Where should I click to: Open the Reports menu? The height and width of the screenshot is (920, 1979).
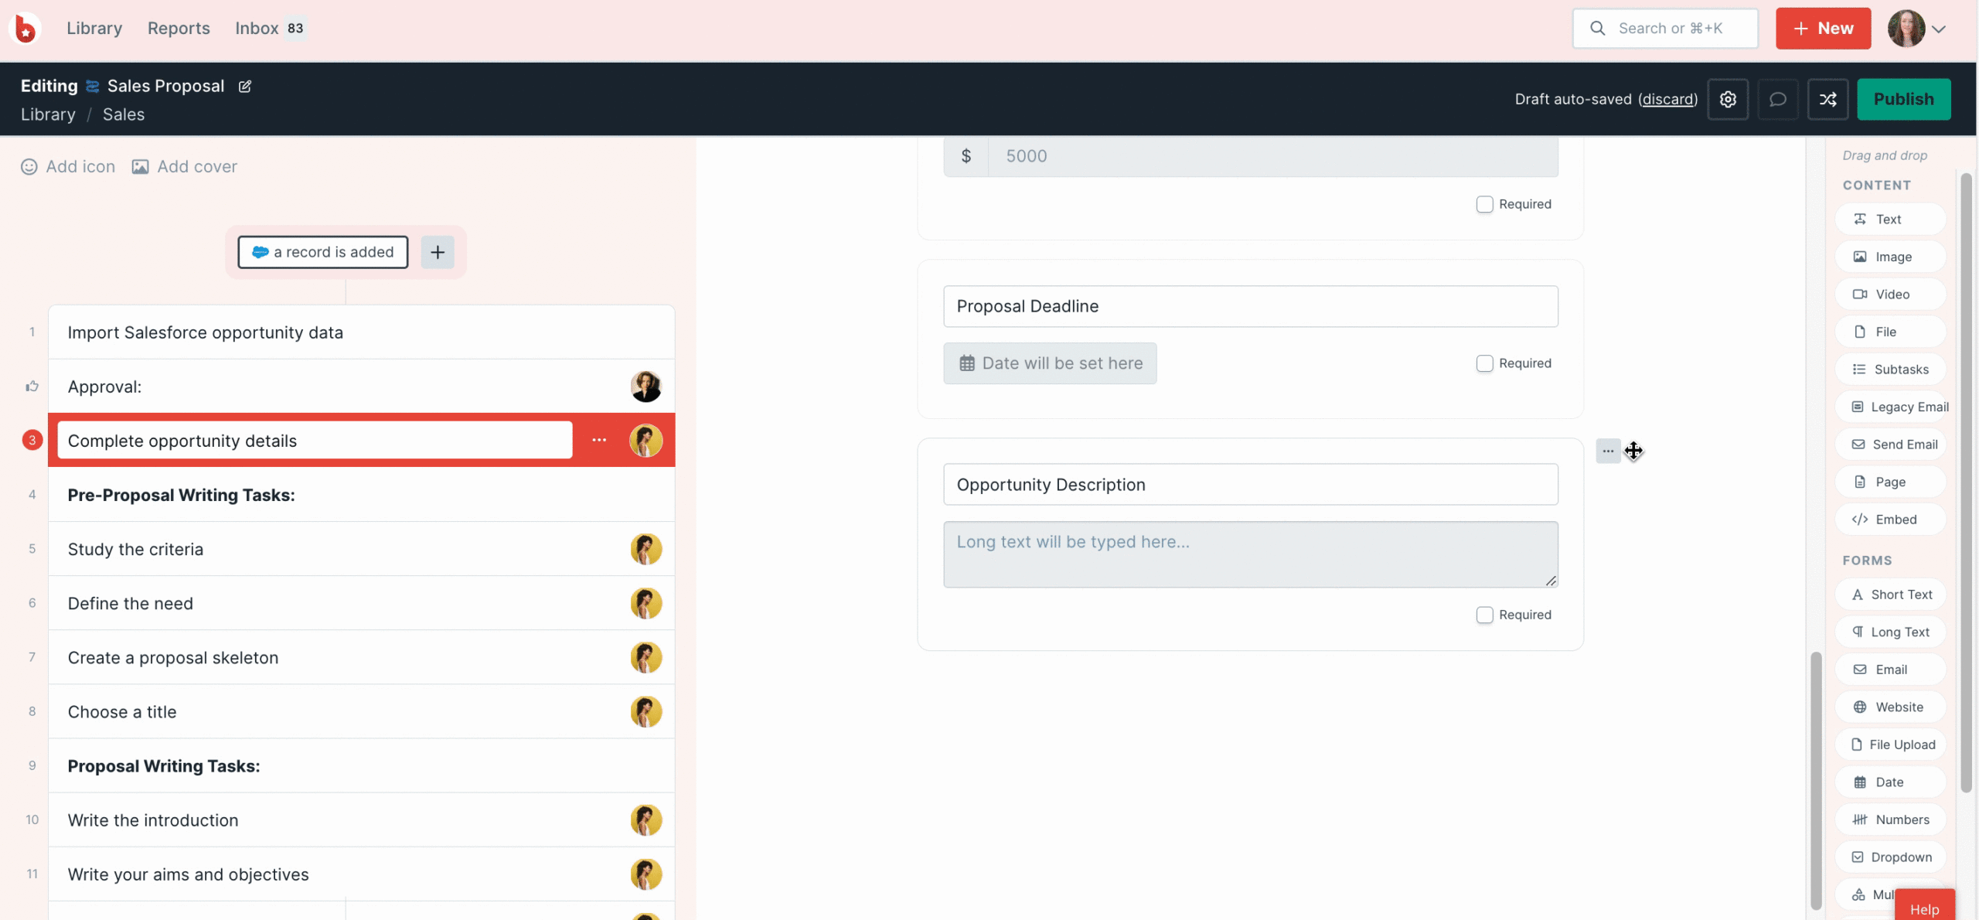179,29
